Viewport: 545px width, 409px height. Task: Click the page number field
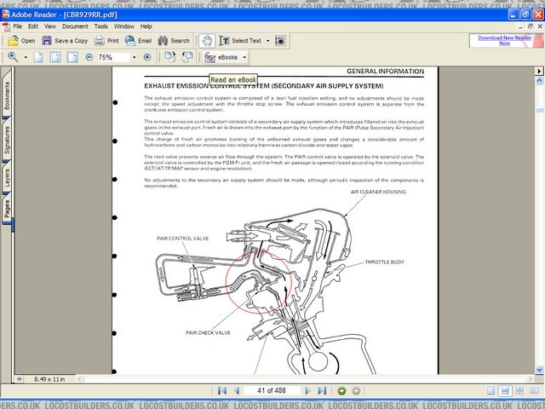pyautogui.click(x=272, y=390)
